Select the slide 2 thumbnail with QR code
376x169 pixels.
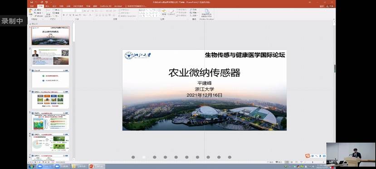[x=50, y=57]
